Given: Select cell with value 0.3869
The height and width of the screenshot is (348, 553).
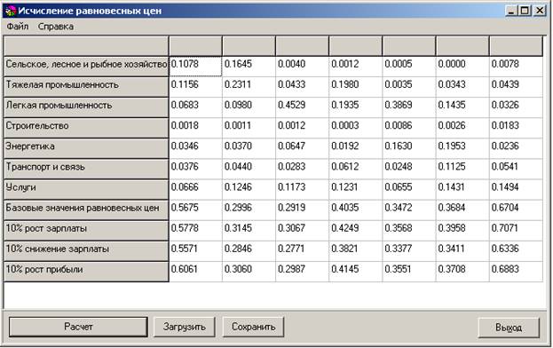Looking at the screenshot, I should point(409,107).
